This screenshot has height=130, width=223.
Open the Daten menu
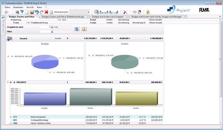(x=7, y=7)
